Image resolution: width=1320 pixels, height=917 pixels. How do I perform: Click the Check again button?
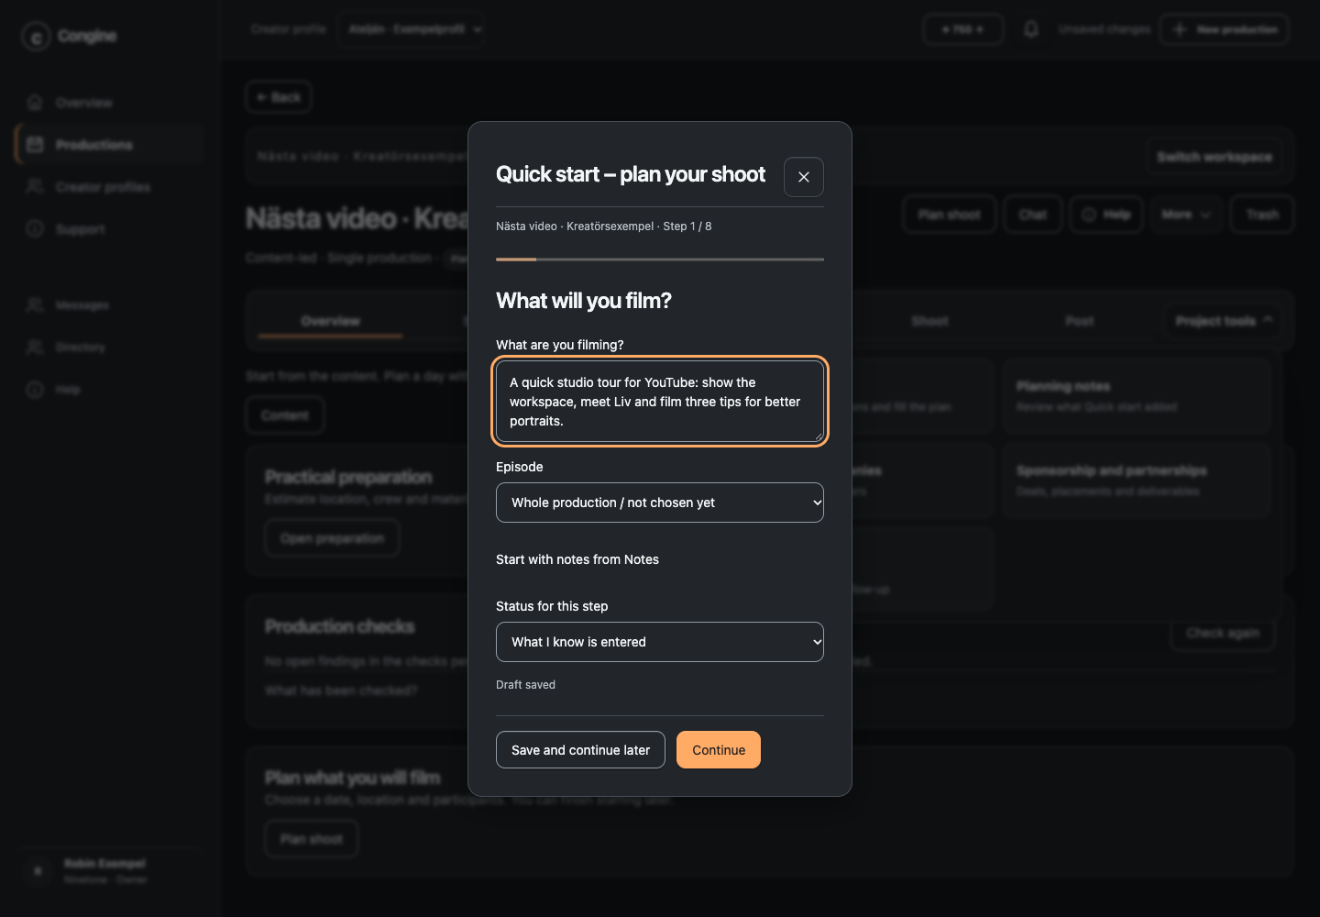click(x=1222, y=633)
